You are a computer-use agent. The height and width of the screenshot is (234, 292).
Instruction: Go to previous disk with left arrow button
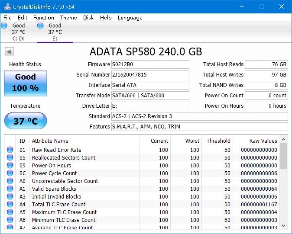tap(9, 51)
